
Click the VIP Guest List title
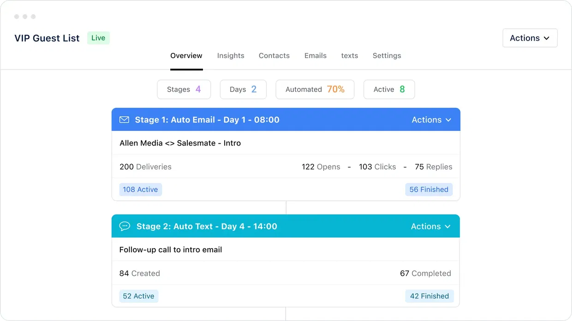pyautogui.click(x=47, y=38)
